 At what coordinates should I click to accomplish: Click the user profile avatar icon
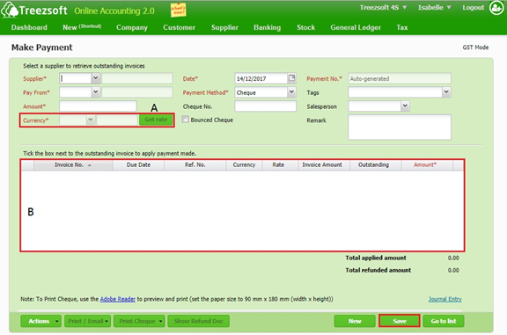tap(496, 8)
